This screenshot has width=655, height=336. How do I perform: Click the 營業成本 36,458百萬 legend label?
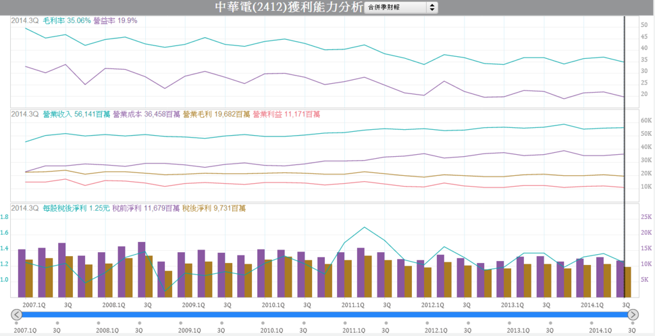coord(146,114)
